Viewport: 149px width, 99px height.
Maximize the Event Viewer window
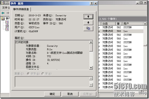click(141, 3)
